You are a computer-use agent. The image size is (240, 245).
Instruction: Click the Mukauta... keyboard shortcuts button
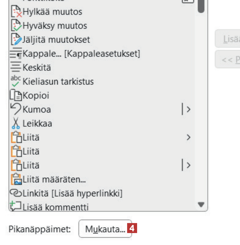click(105, 229)
